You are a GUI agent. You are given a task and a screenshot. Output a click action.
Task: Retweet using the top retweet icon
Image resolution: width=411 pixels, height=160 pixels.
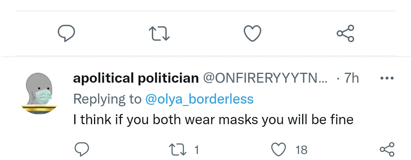(159, 34)
